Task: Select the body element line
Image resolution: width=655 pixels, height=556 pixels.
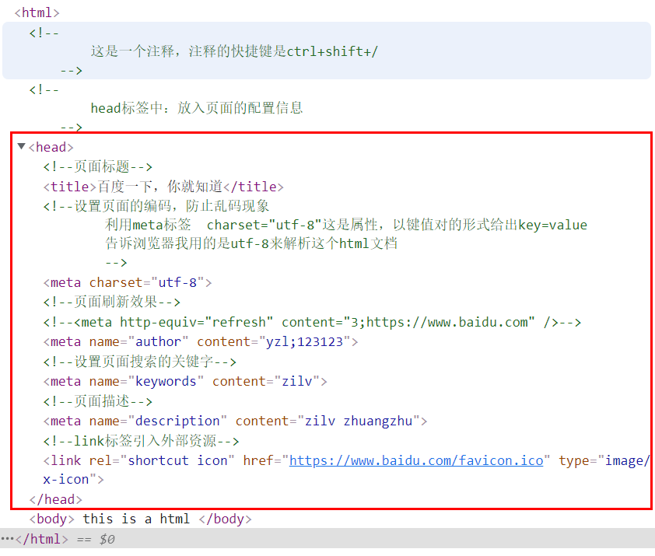Action: point(140,519)
